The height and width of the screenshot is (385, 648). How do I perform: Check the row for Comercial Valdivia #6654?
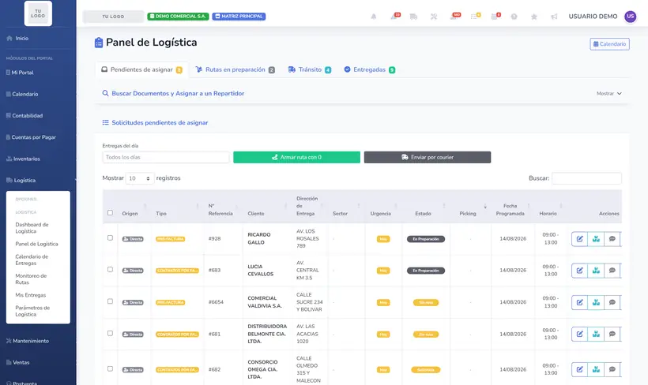110,301
